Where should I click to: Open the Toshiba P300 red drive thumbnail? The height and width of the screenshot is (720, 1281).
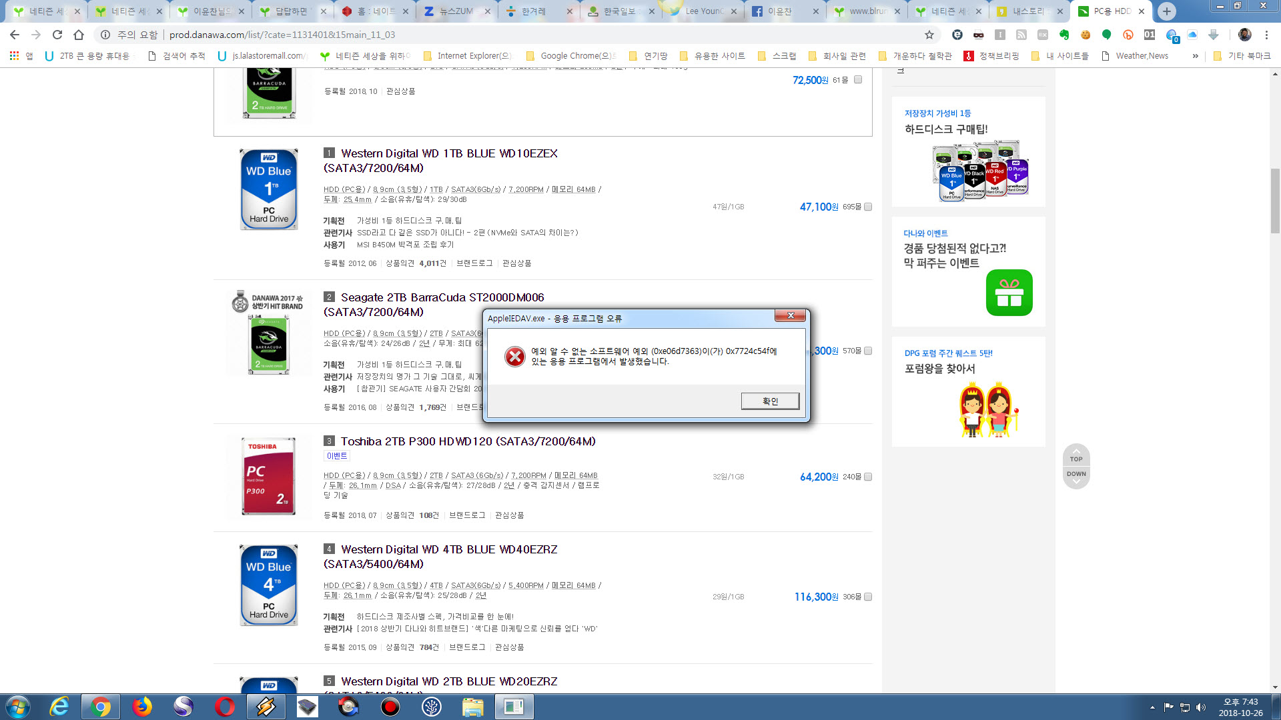269,477
